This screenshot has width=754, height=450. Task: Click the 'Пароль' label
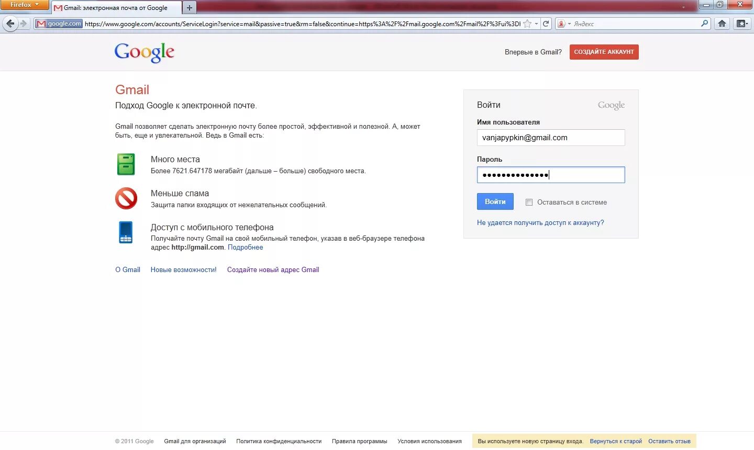[x=490, y=159]
